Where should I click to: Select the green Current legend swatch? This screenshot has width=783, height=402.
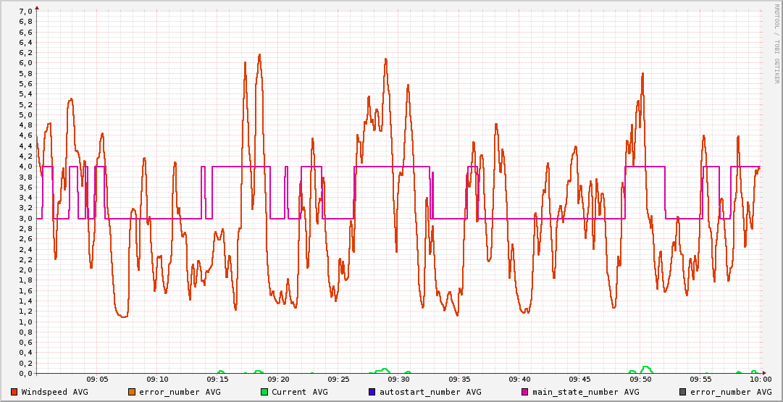pyautogui.click(x=264, y=392)
